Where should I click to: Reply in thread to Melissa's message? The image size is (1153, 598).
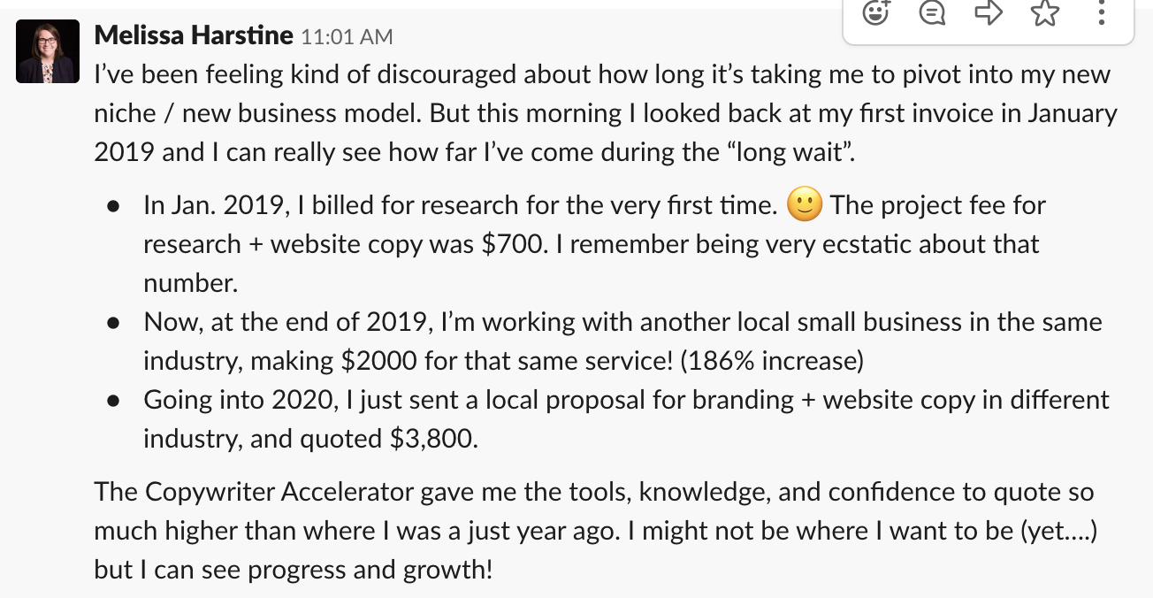point(932,13)
